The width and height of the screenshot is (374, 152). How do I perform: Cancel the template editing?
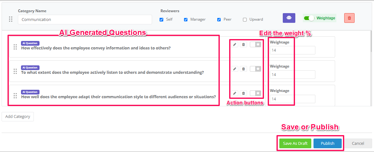click(x=358, y=144)
